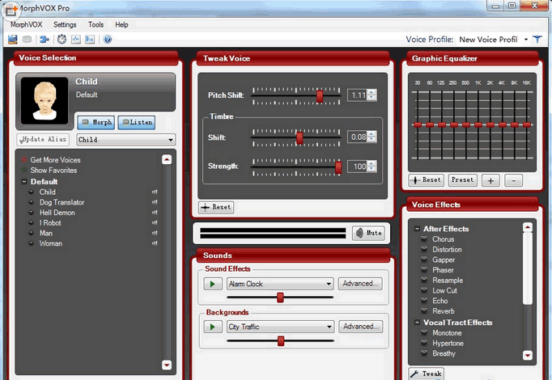The height and width of the screenshot is (380, 552).
Task: Click the Pitch Shift slider handle
Action: (320, 95)
